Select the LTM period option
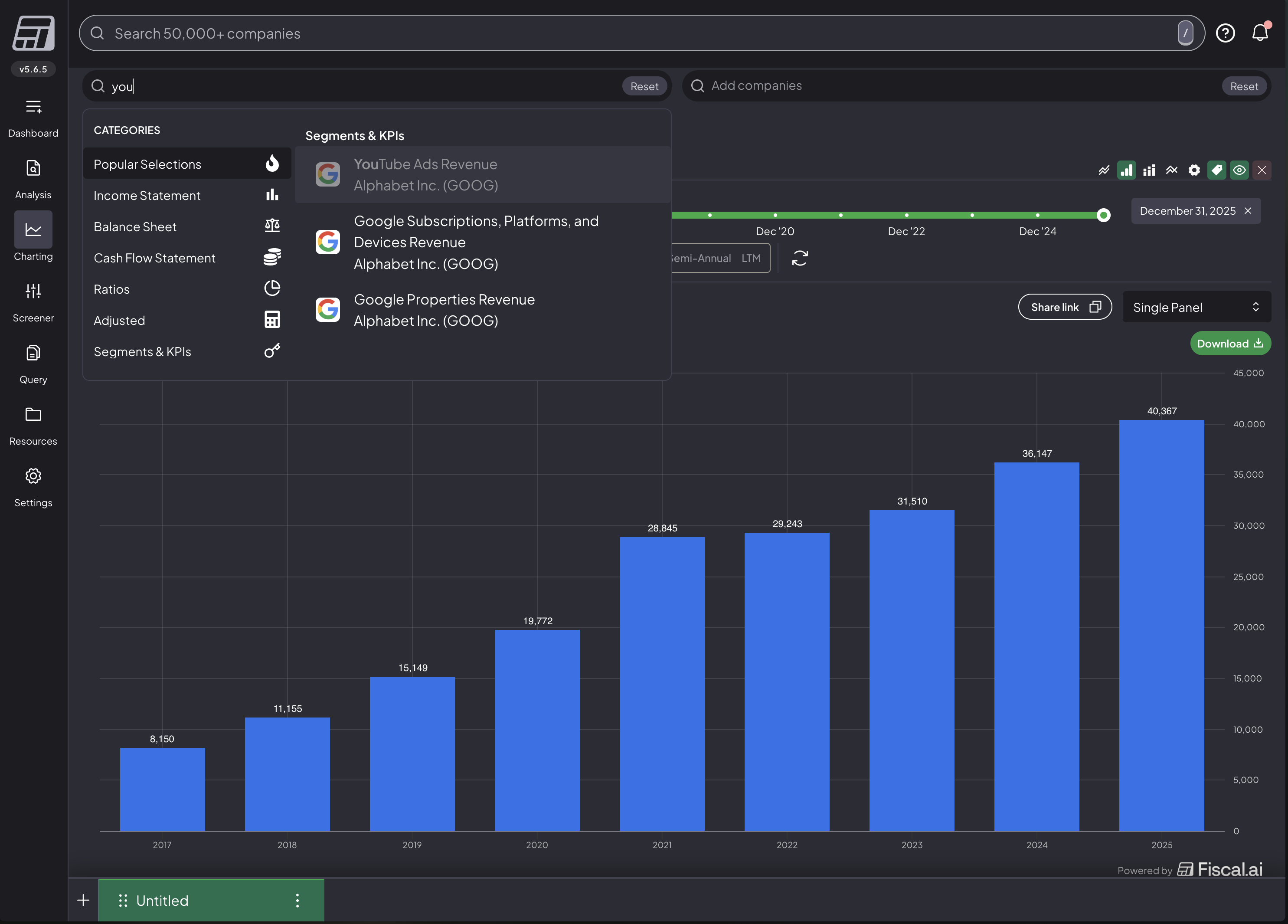The height and width of the screenshot is (924, 1288). 751,259
